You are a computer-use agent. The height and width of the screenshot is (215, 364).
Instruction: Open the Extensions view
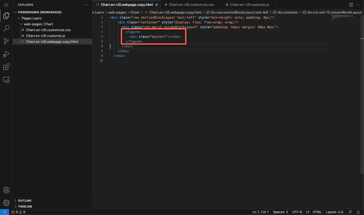(x=6, y=67)
